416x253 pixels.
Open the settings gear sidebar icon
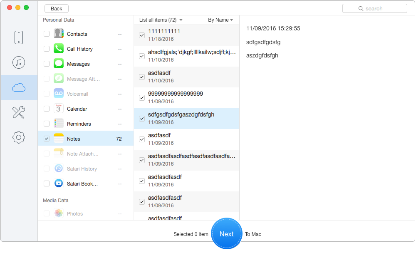pyautogui.click(x=19, y=137)
